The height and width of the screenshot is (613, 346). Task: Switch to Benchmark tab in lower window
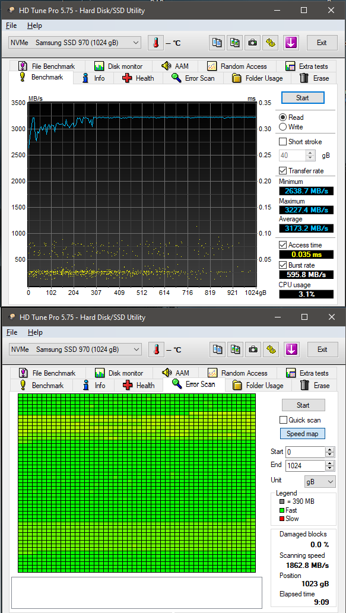[x=42, y=386]
